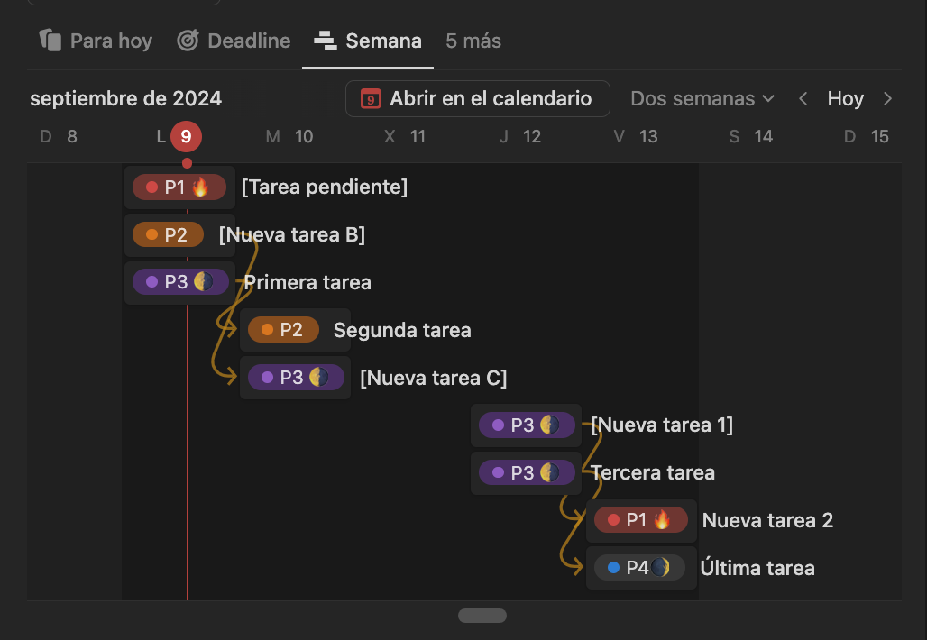
Task: Toggle the red completion dot on "[Tarea pendiente]"
Action: pyautogui.click(x=151, y=187)
